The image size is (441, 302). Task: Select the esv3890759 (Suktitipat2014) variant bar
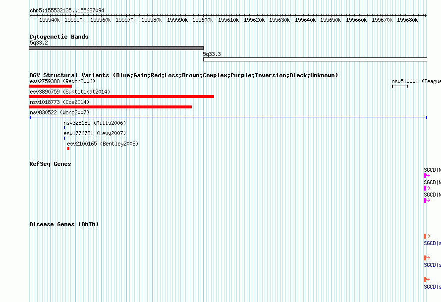(x=121, y=97)
